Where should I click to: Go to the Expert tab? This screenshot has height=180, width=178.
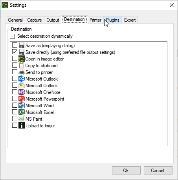pos(130,20)
